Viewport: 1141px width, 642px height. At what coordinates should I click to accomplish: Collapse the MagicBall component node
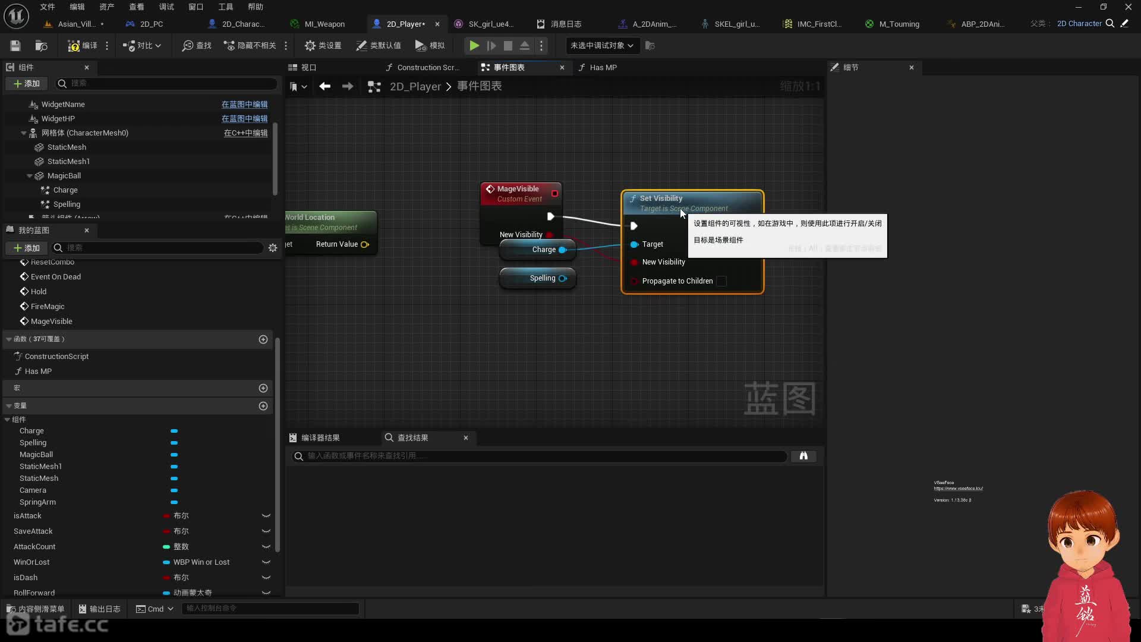coord(30,176)
